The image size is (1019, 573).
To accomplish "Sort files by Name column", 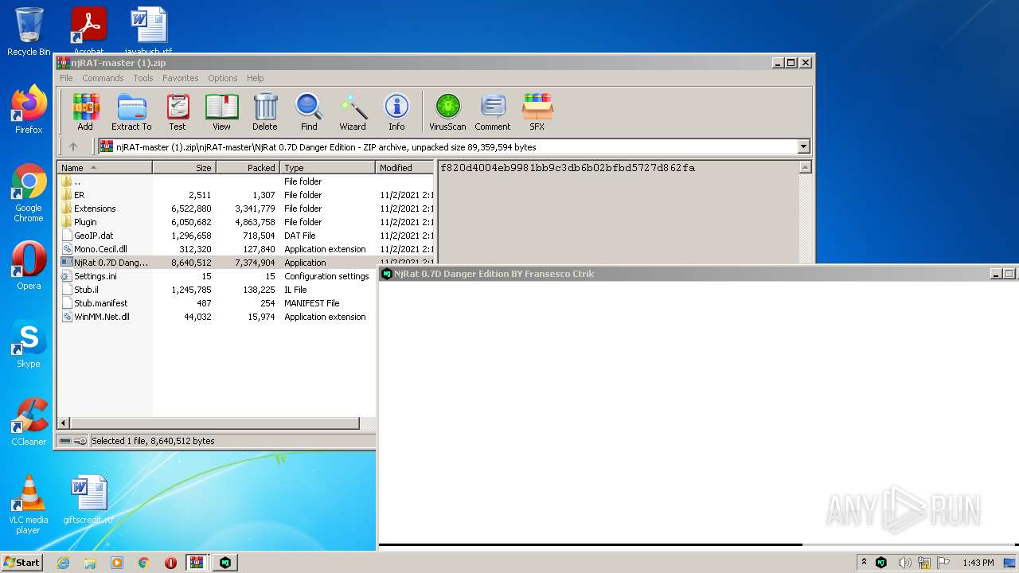I will tap(105, 168).
